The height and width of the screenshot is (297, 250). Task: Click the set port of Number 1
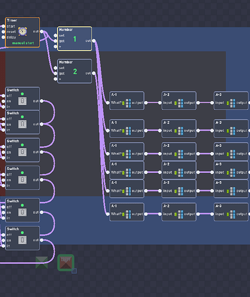click(x=55, y=36)
